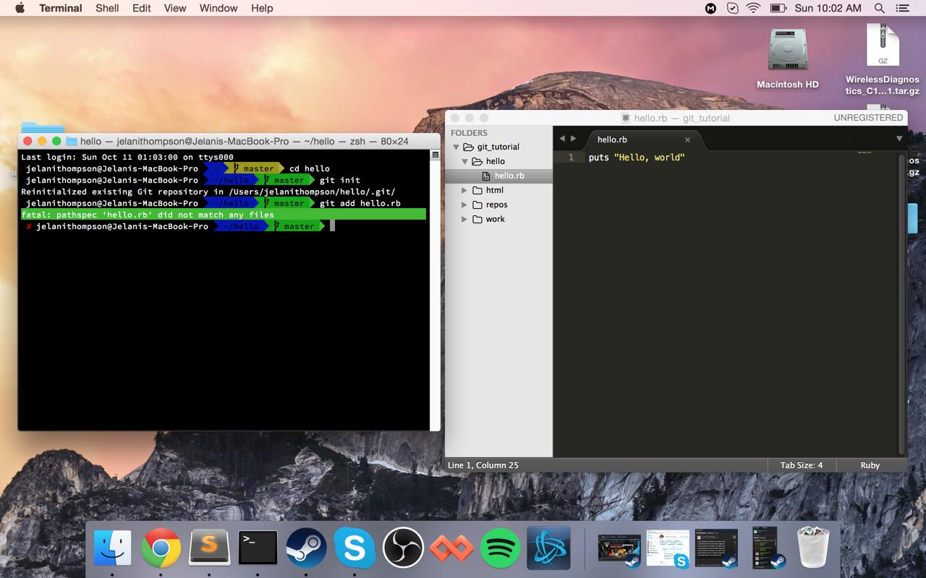Switch to Sublime Text in the Dock
Image resolution: width=926 pixels, height=578 pixels.
pos(209,548)
